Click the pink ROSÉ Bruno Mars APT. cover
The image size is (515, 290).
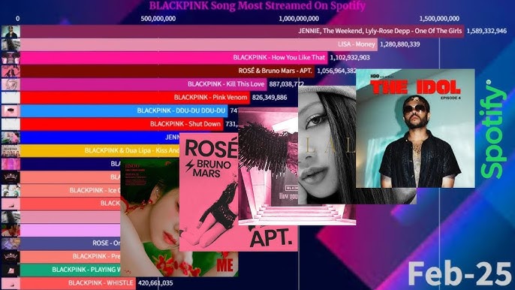tap(209, 192)
